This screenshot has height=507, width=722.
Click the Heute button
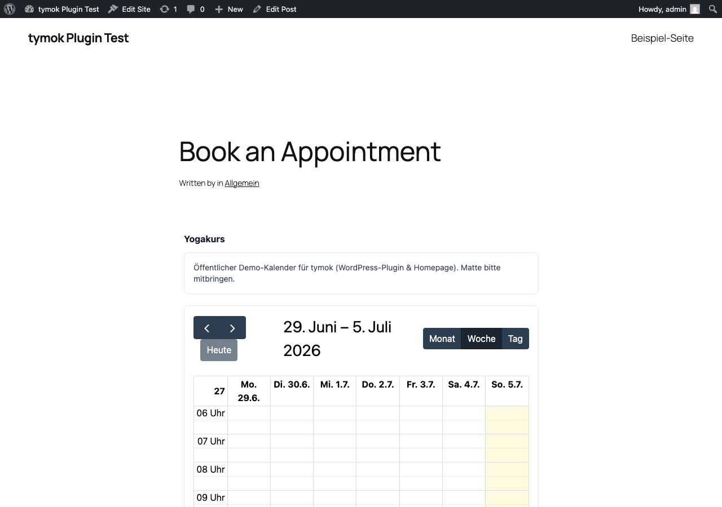[x=219, y=350]
